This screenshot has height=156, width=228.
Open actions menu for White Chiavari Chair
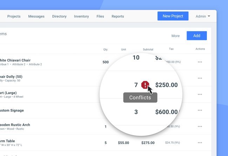click(x=200, y=62)
